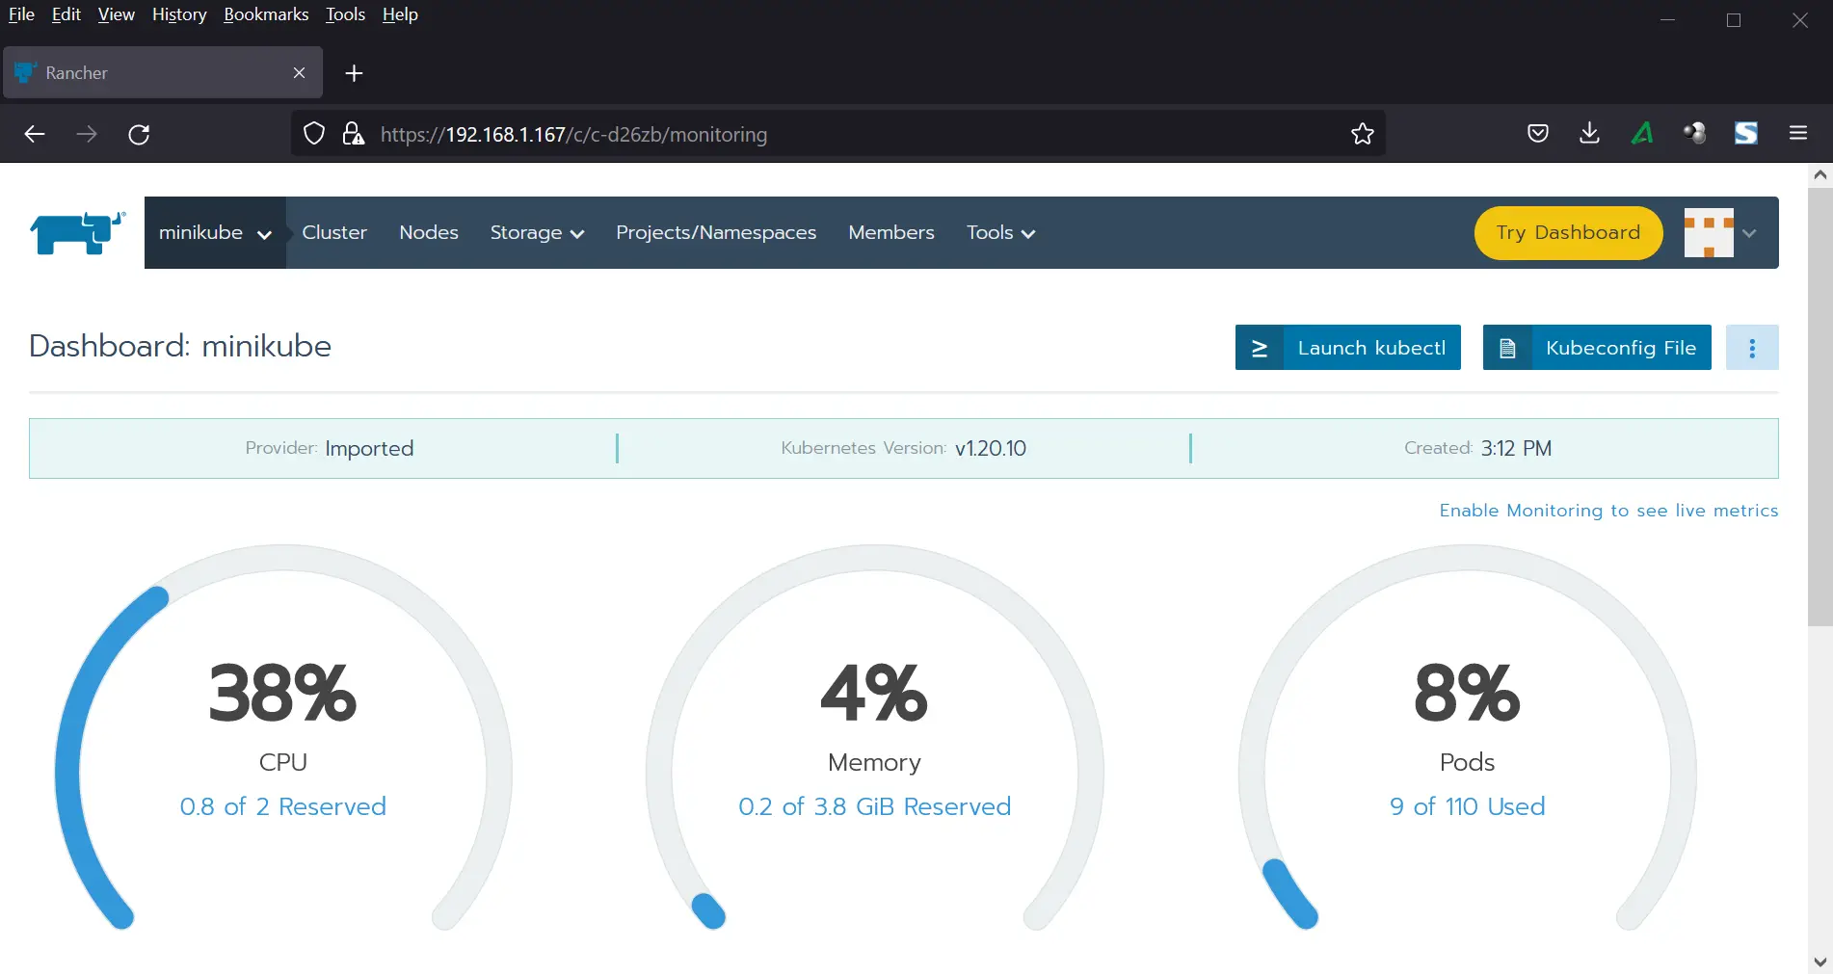Click the Created 3:12 PM value

(1516, 449)
